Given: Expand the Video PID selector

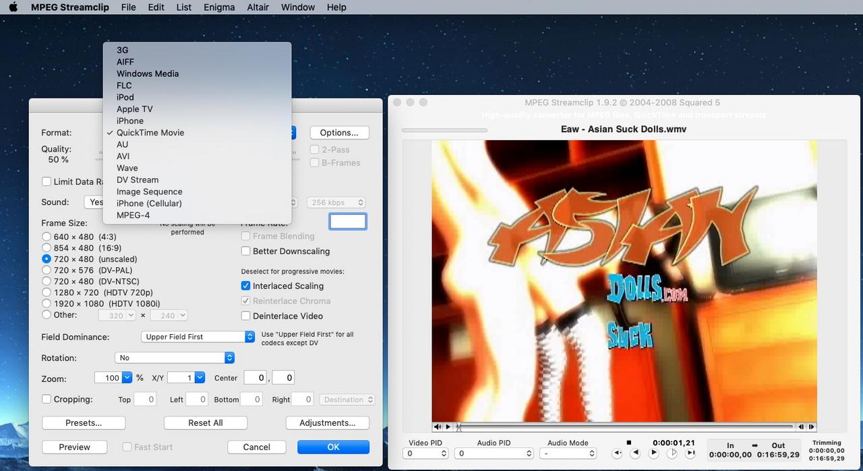Looking at the screenshot, I should click(x=426, y=454).
